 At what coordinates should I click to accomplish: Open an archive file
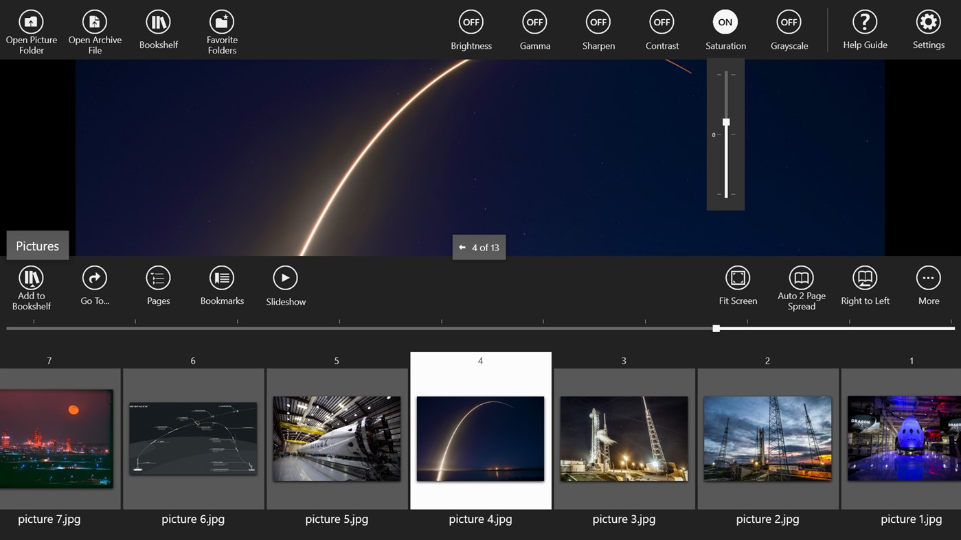[95, 32]
